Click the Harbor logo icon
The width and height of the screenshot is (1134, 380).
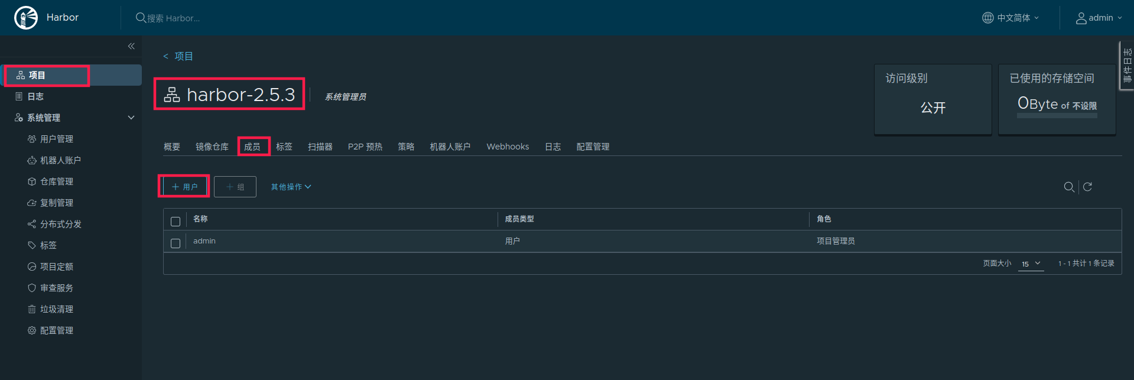point(26,18)
